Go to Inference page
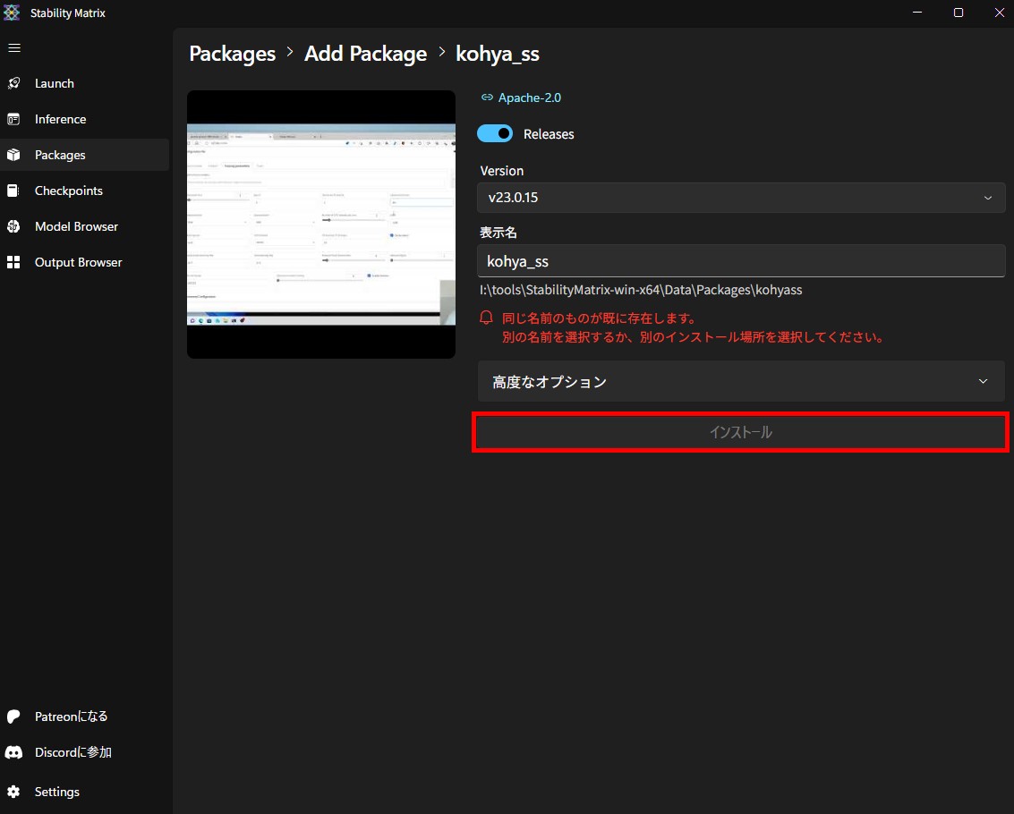The image size is (1014, 814). pyautogui.click(x=85, y=119)
